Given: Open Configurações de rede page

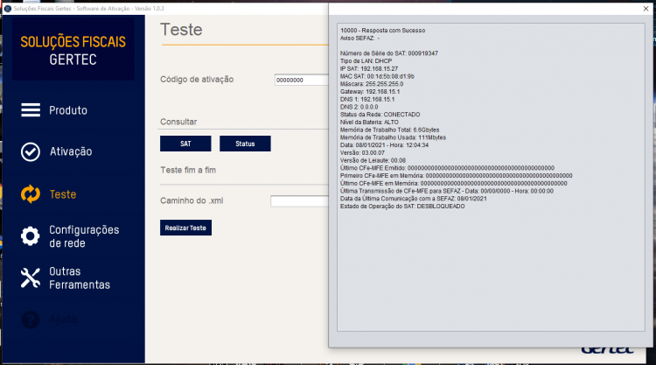Looking at the screenshot, I should pos(84,236).
